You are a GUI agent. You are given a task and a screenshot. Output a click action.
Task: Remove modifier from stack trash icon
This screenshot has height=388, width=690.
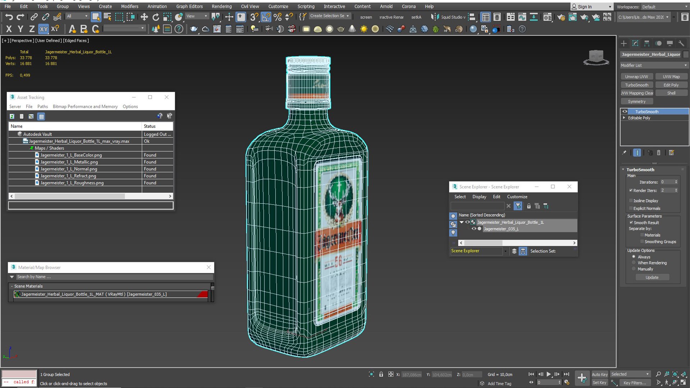[x=658, y=153]
